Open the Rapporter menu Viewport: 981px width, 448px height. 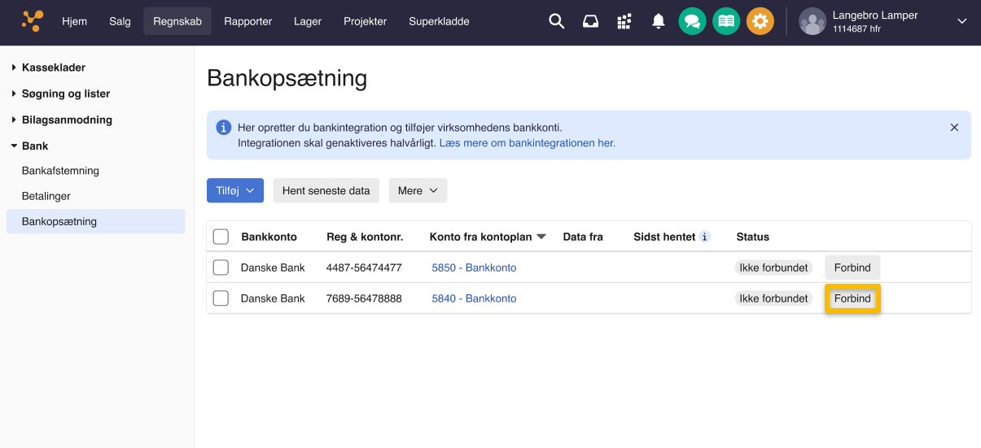coord(247,21)
